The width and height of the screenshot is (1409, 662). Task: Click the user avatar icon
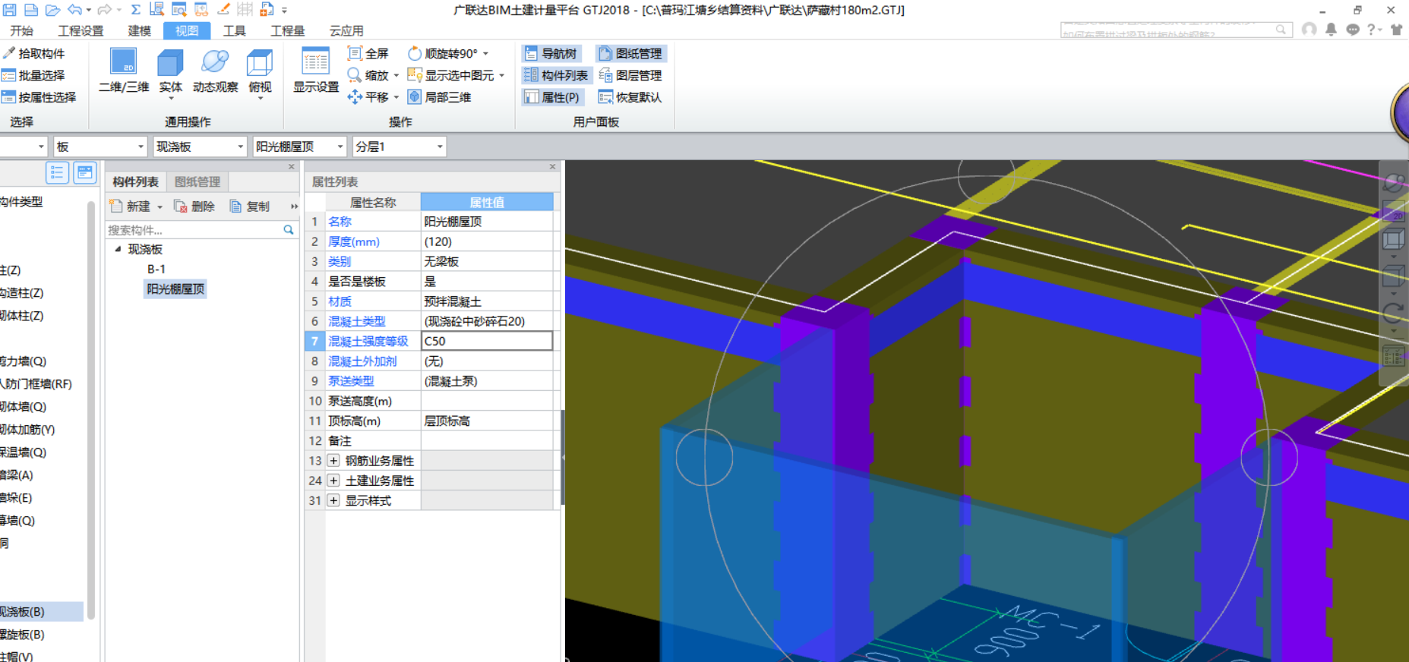pyautogui.click(x=1309, y=29)
